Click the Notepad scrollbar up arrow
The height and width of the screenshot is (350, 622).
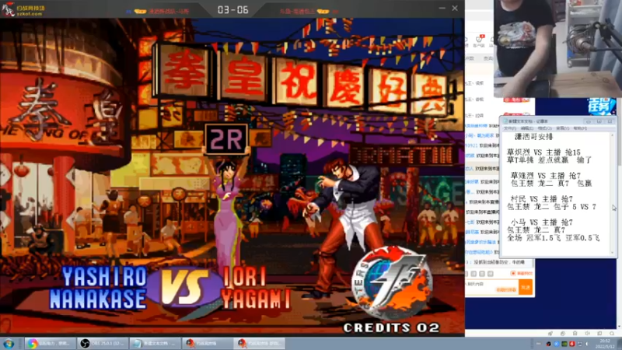[x=613, y=135]
